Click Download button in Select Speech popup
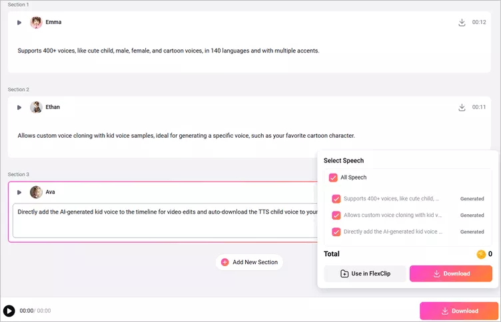The height and width of the screenshot is (322, 501). click(x=450, y=273)
